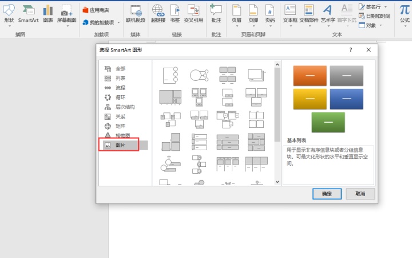
Task: Add a Comment (批注)
Action: [x=216, y=14]
